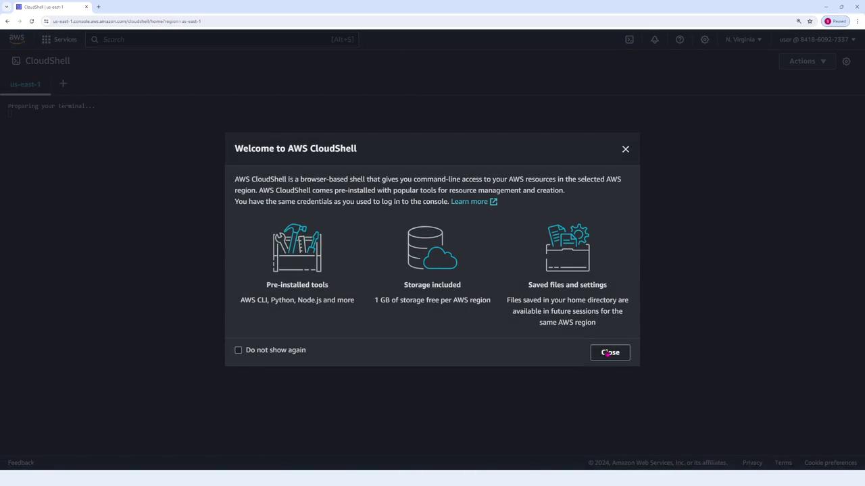
Task: Click the Saved files and settings heading
Action: click(x=568, y=285)
